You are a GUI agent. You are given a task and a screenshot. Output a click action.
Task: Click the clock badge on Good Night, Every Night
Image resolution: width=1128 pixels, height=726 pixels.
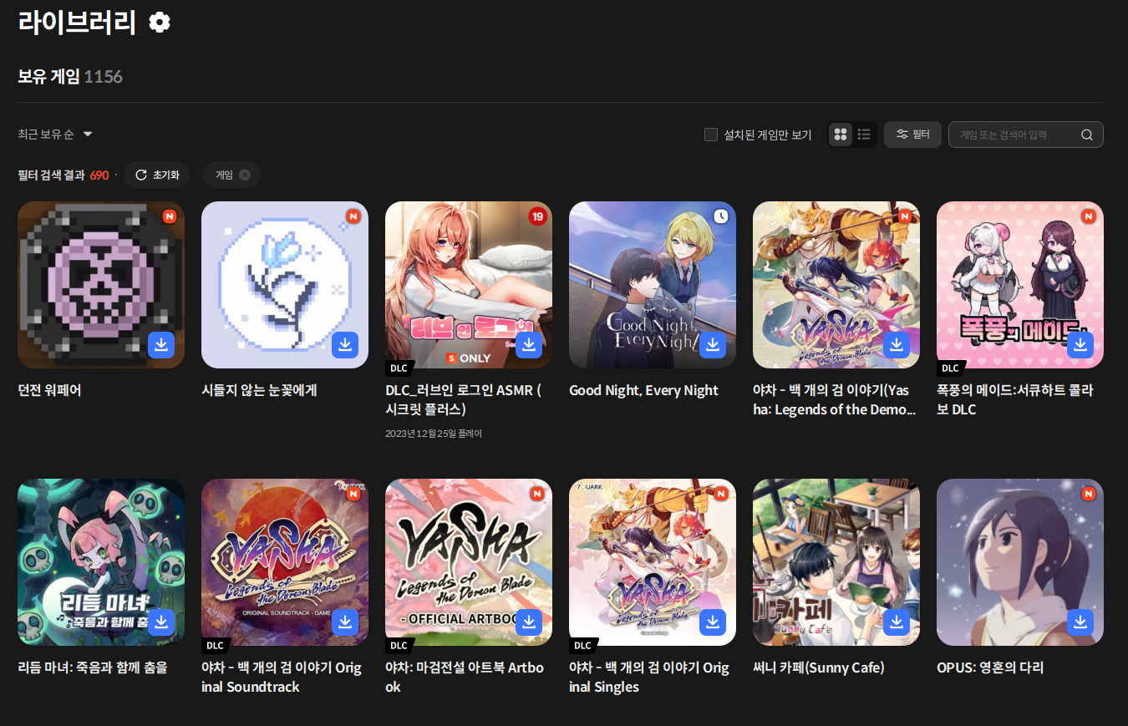[x=721, y=216]
